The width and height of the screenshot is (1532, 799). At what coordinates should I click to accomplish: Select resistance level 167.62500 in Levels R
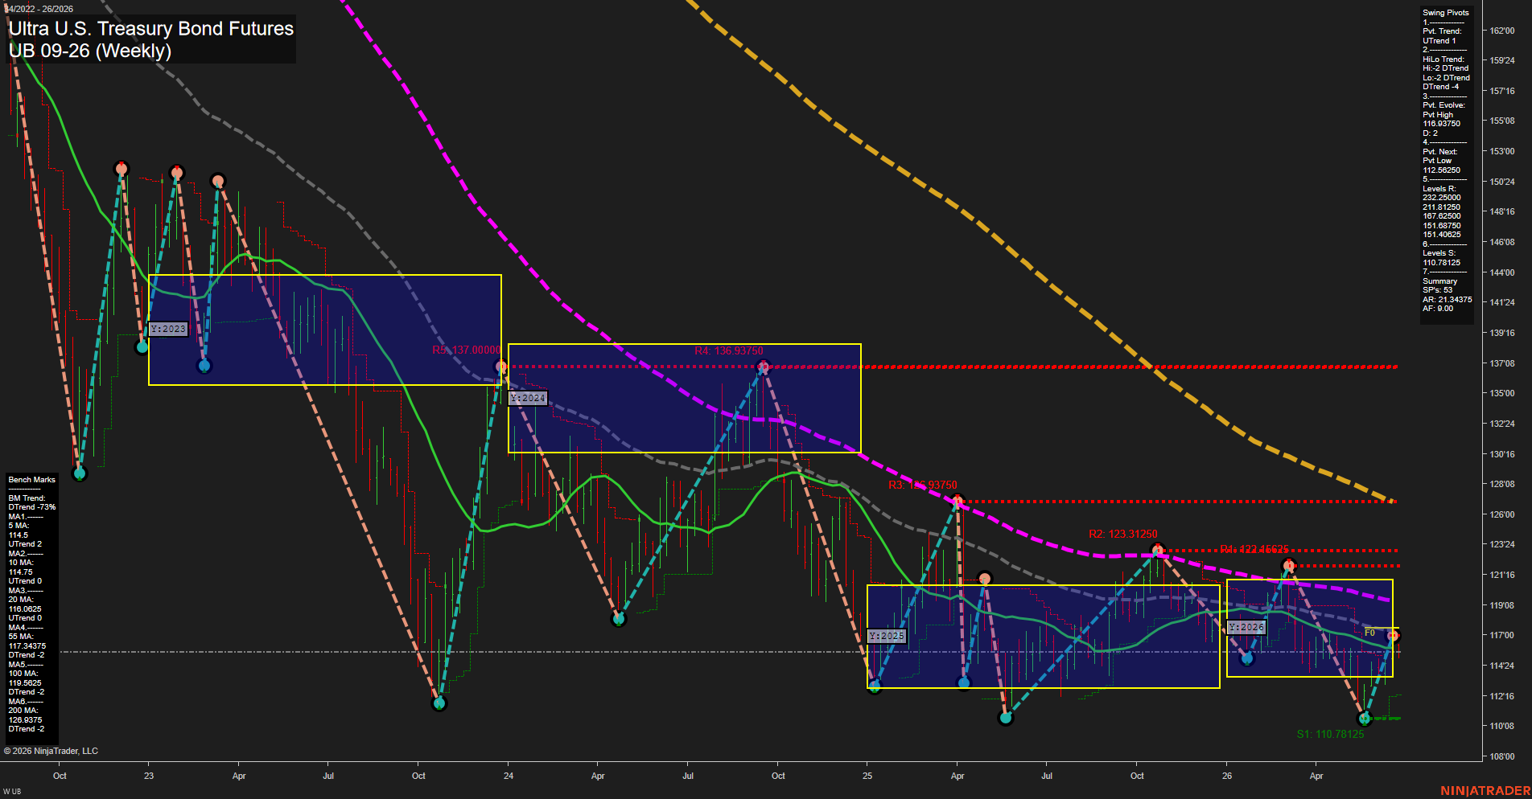click(x=1441, y=216)
